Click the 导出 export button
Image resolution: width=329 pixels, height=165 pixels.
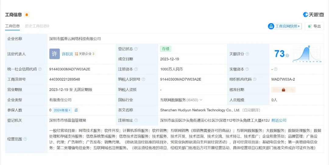(314, 26)
